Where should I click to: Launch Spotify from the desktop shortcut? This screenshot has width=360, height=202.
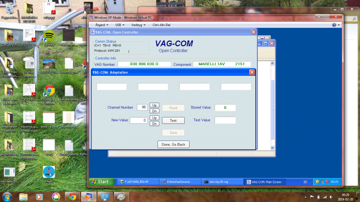49,38
